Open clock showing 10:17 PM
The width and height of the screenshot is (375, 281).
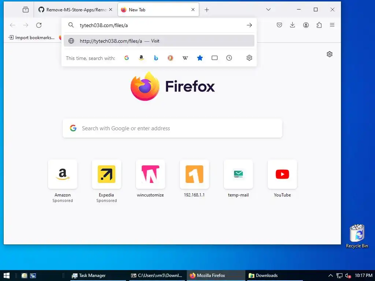click(x=363, y=276)
